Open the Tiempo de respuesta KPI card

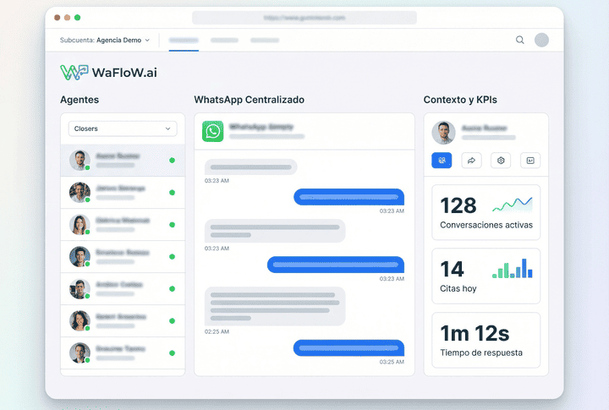pos(486,340)
